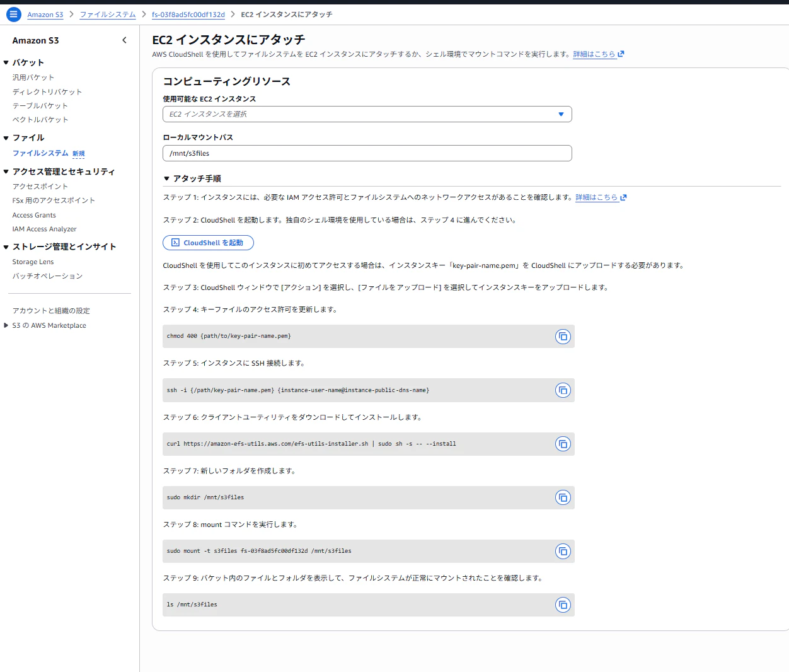This screenshot has width=789, height=672.
Task: Open ファイルシステム in sidebar
Action: (40, 153)
